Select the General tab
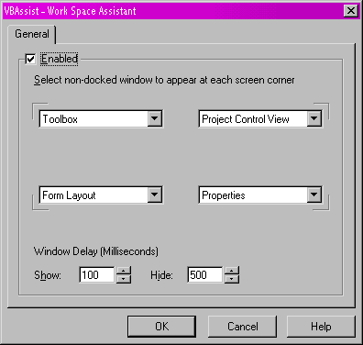This screenshot has width=363, height=345. click(32, 34)
